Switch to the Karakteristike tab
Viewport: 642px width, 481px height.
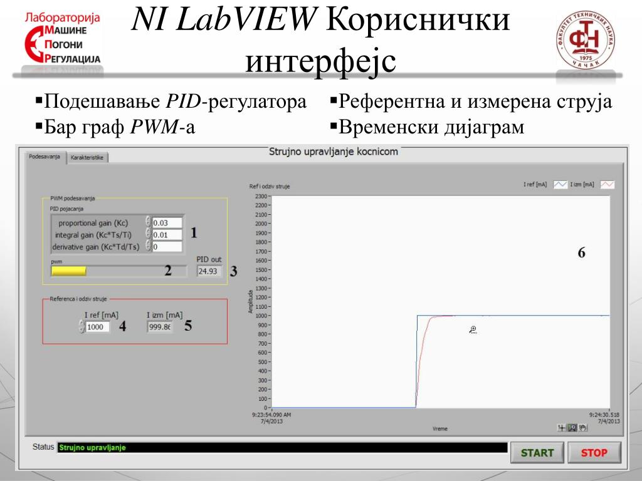87,157
